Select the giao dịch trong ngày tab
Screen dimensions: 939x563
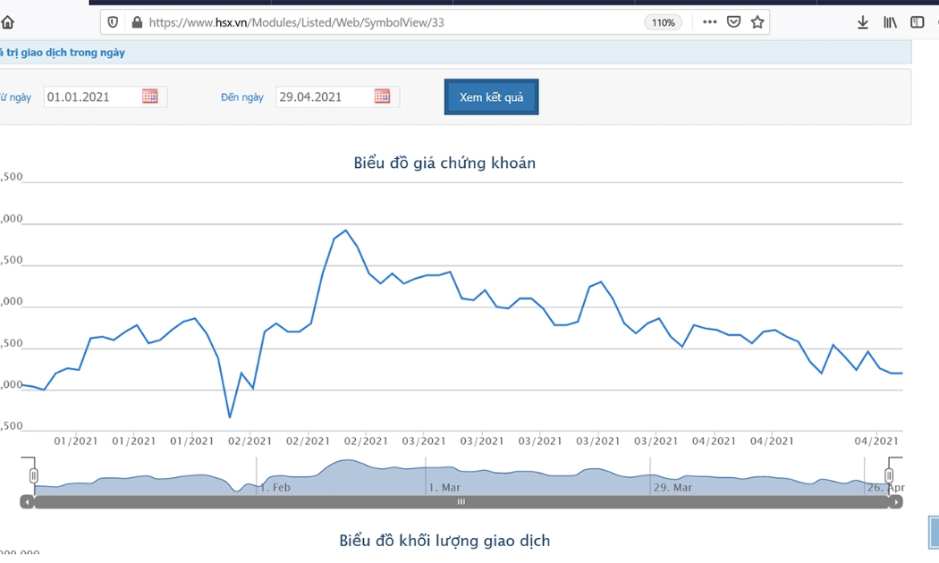(x=63, y=53)
